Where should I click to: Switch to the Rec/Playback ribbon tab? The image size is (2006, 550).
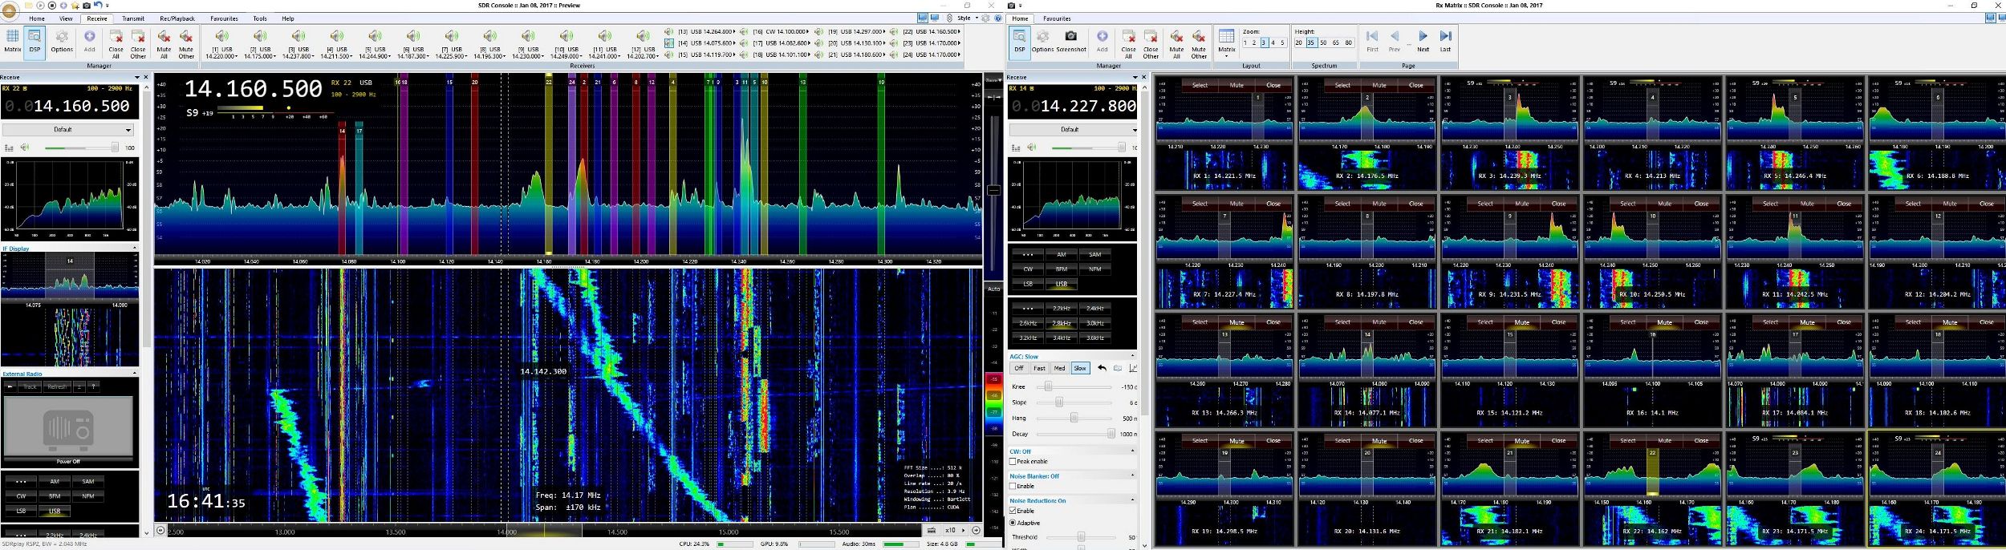coord(177,18)
